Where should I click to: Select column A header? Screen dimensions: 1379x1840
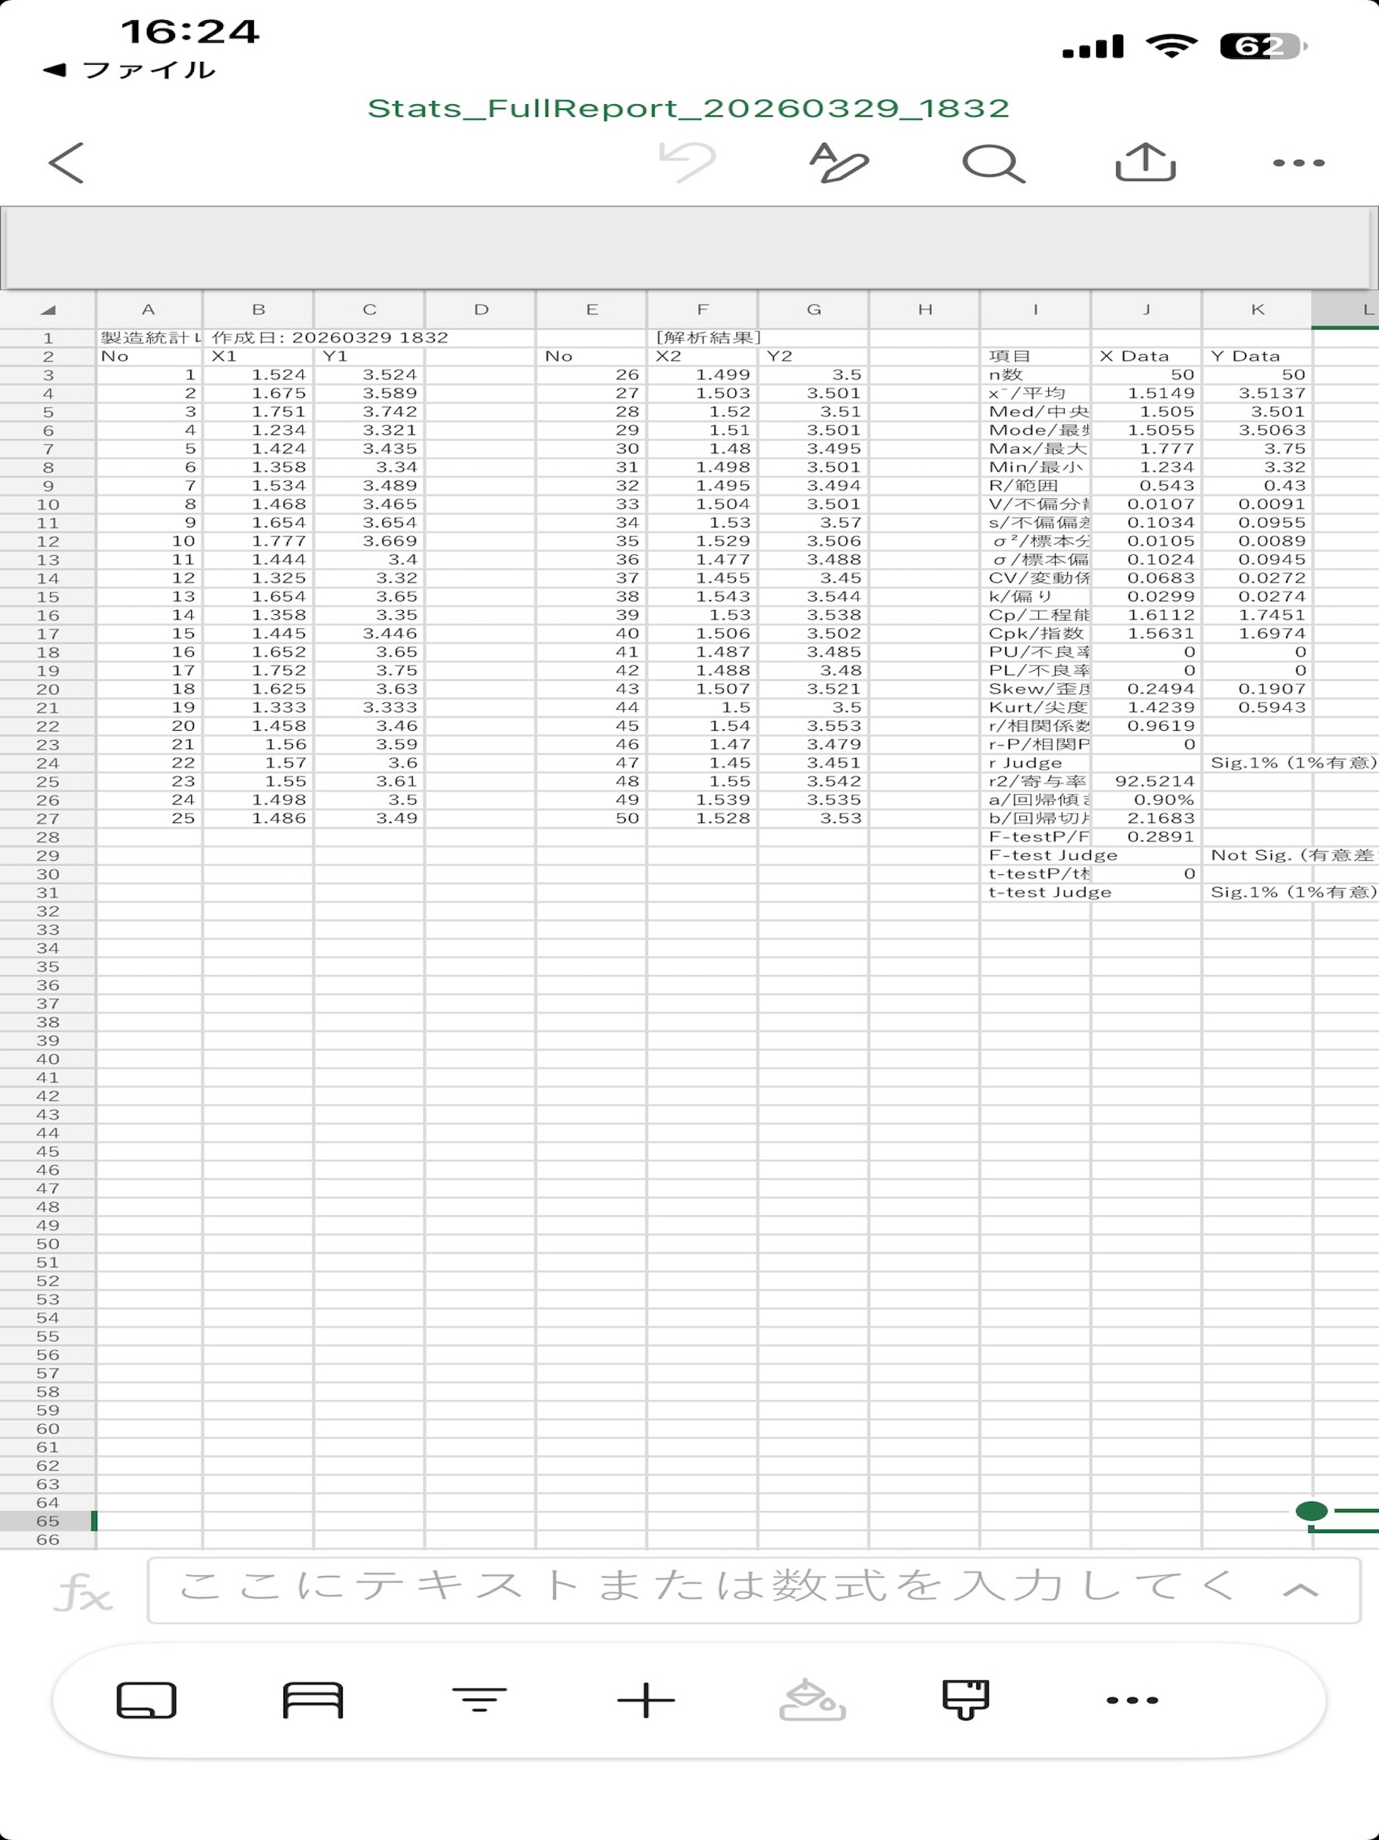pyautogui.click(x=149, y=309)
